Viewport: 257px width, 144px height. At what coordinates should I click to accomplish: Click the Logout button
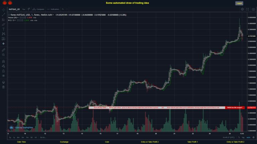click(x=239, y=3)
